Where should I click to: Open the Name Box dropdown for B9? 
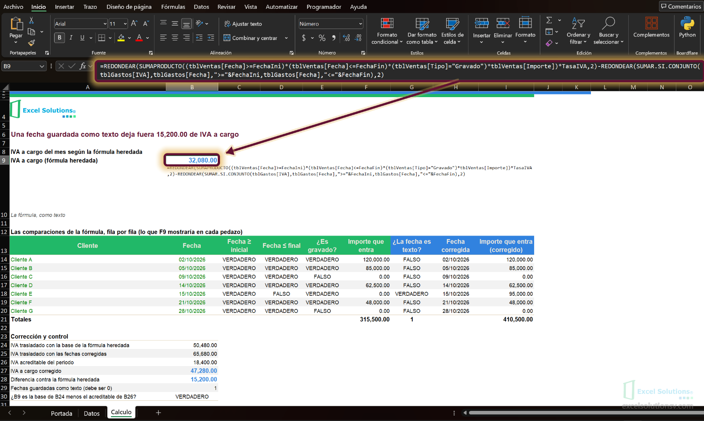42,66
